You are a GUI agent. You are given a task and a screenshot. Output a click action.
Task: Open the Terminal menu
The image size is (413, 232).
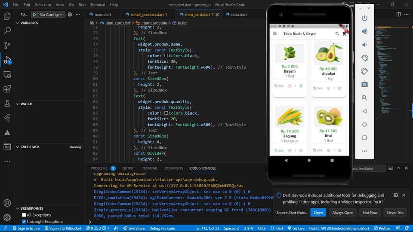tap(97, 5)
